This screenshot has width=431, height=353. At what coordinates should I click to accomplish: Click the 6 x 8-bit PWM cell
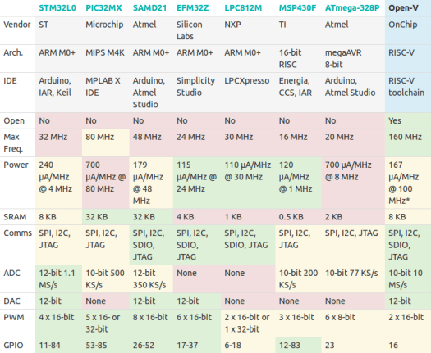click(353, 323)
